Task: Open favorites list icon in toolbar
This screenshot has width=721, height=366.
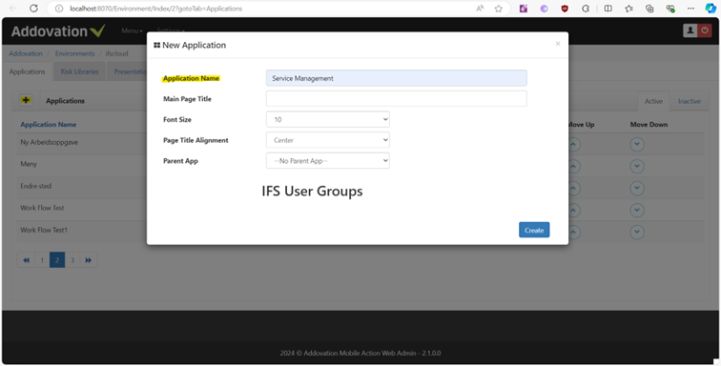Action: pyautogui.click(x=628, y=9)
